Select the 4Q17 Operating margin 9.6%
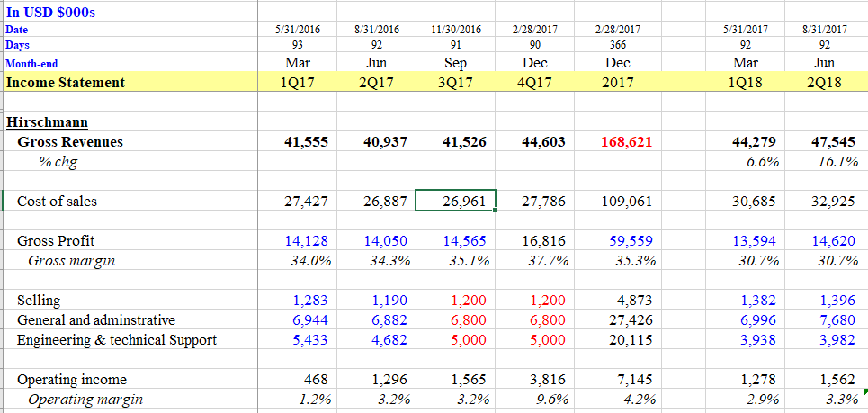Screen dimensions: 868x413 click(550, 400)
